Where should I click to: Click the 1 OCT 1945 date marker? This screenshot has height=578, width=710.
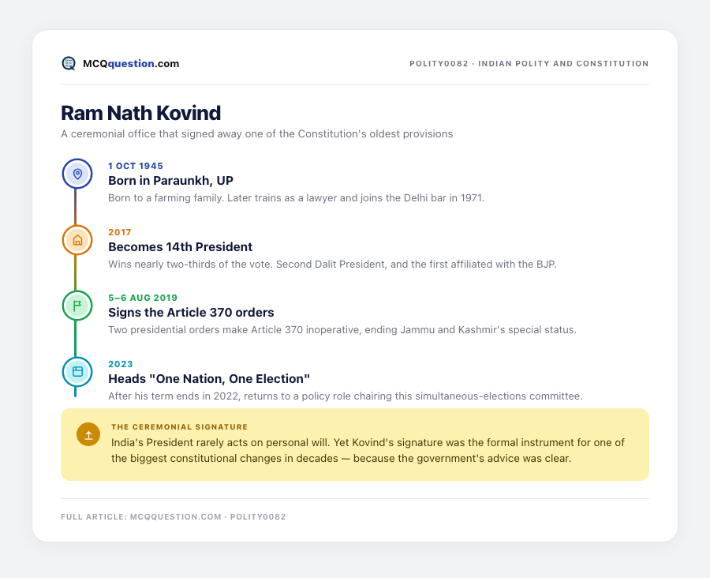click(x=136, y=166)
